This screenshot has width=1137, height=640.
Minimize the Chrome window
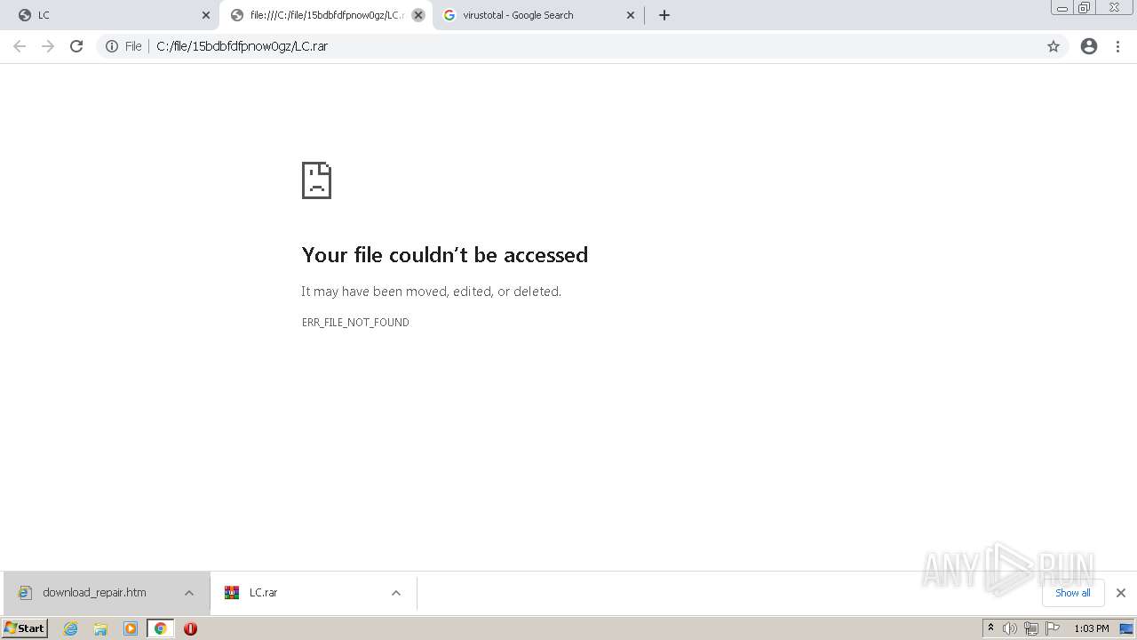[x=1062, y=8]
